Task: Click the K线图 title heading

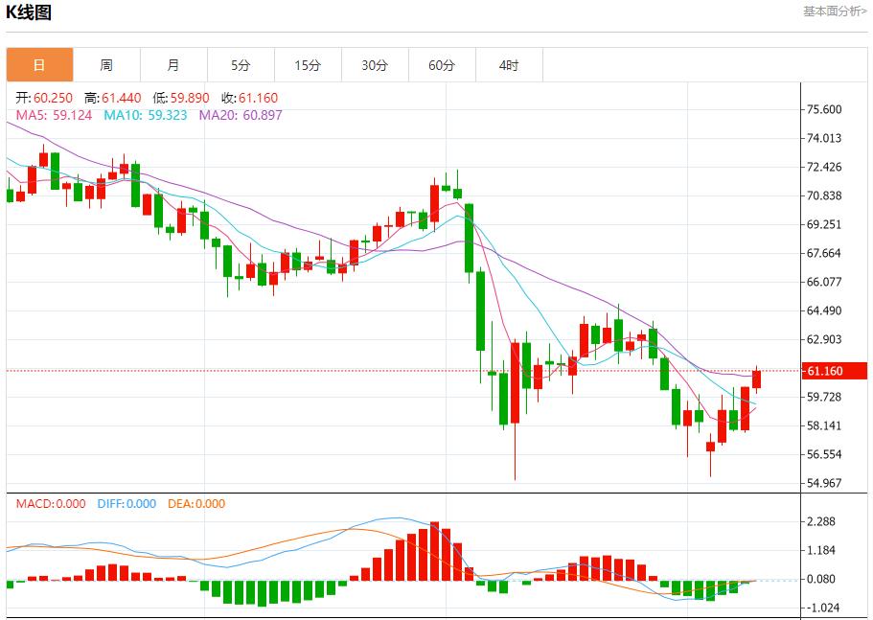Action: point(30,12)
